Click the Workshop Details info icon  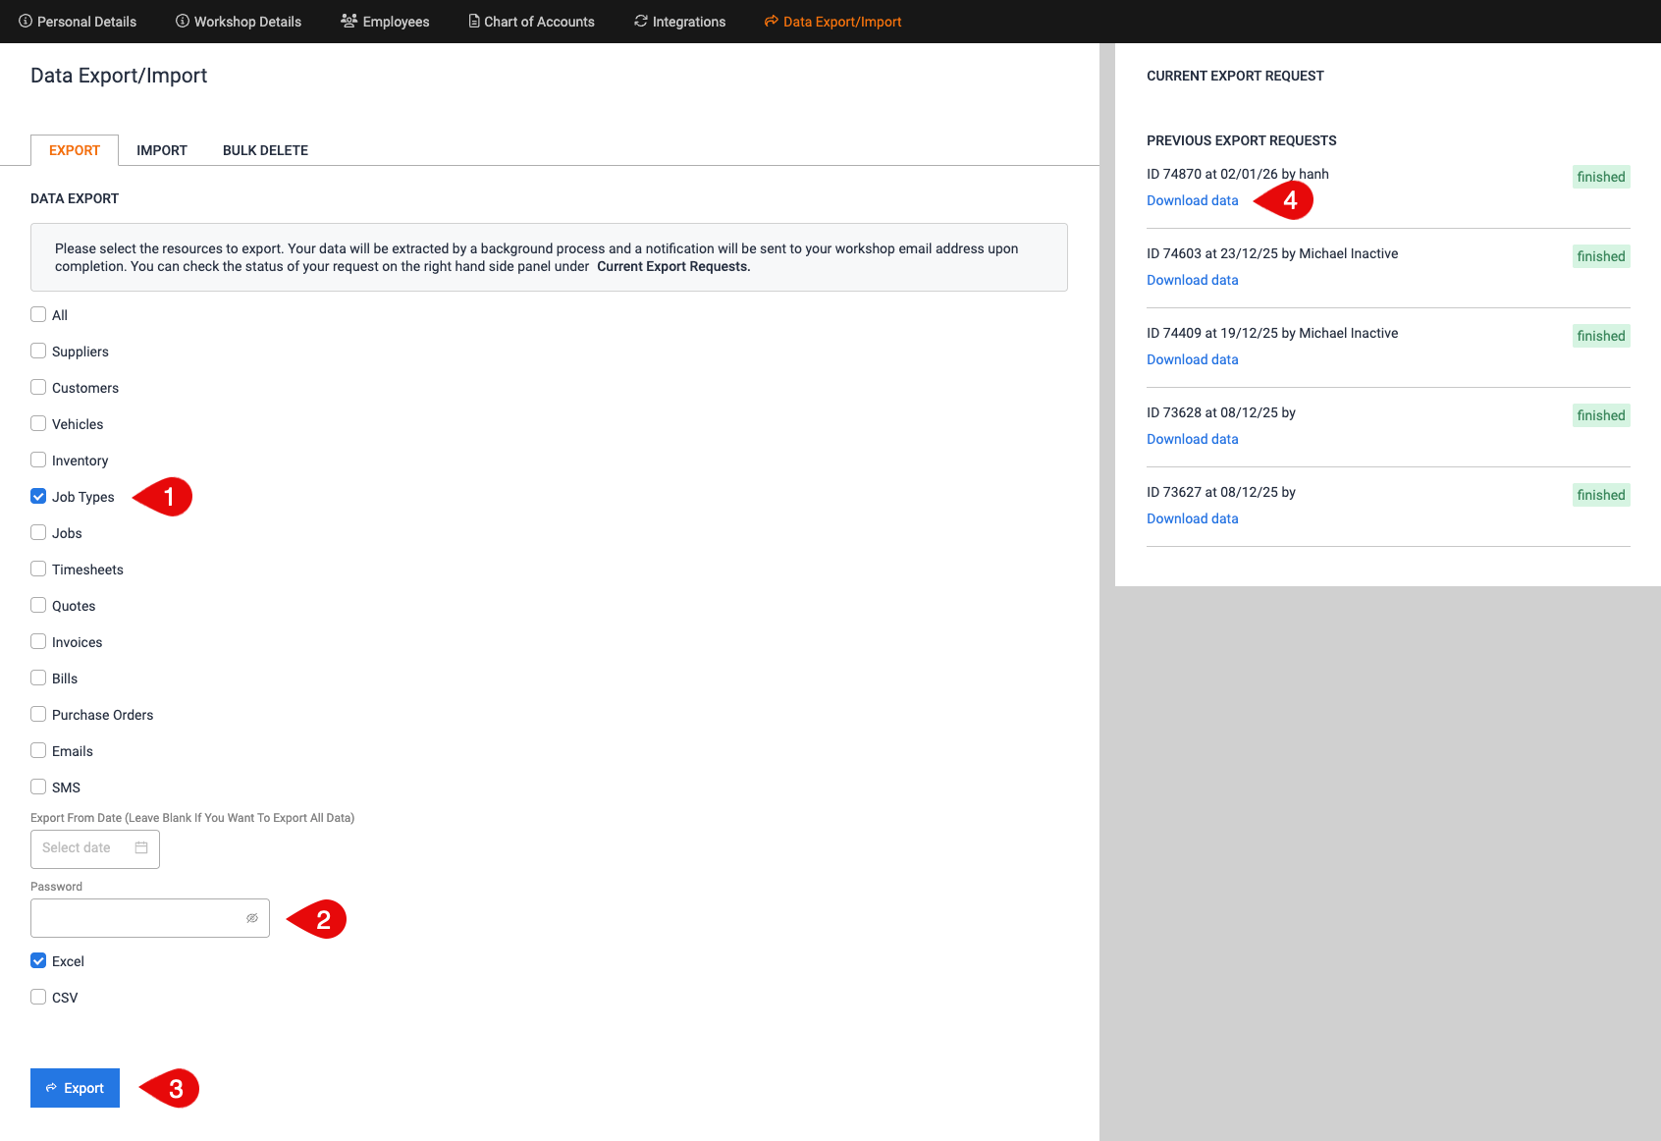pos(182,21)
